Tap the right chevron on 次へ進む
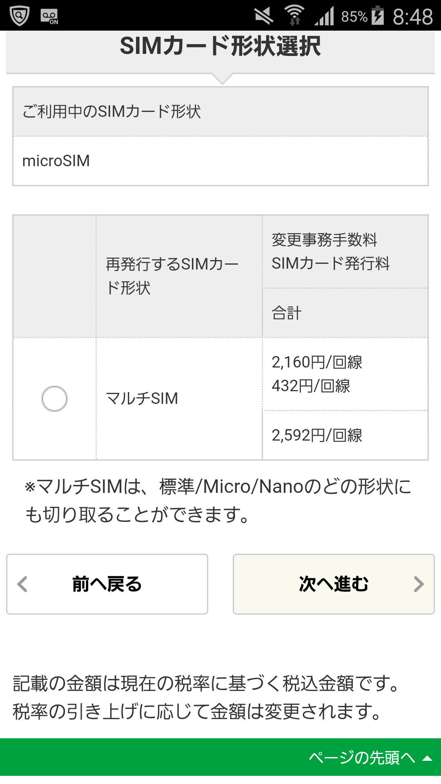 (x=419, y=584)
